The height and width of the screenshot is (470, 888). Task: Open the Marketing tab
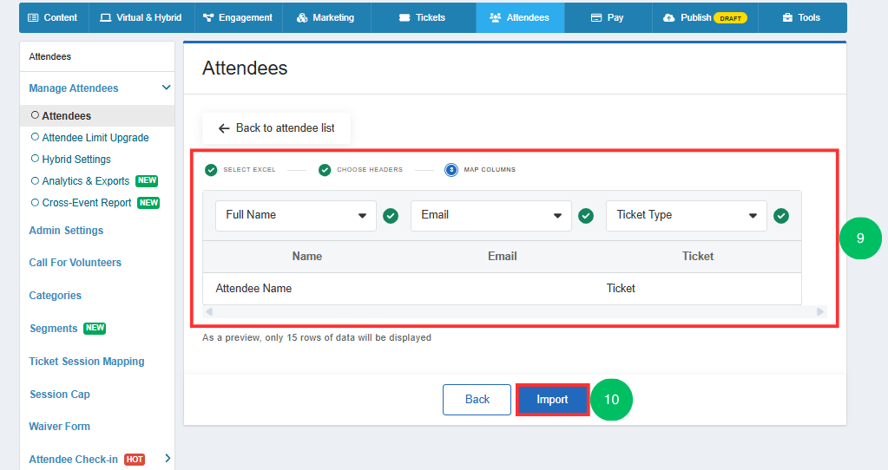point(326,17)
